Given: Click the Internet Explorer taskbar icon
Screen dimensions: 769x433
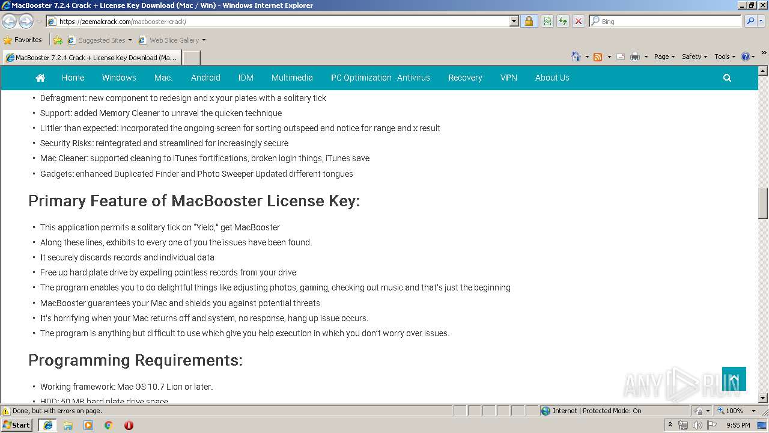Looking at the screenshot, I should pos(48,425).
